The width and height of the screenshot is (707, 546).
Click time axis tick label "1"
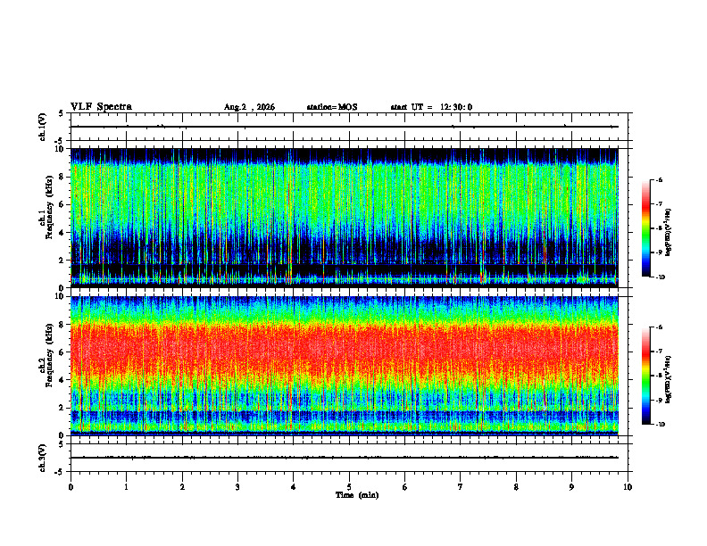tap(127, 487)
